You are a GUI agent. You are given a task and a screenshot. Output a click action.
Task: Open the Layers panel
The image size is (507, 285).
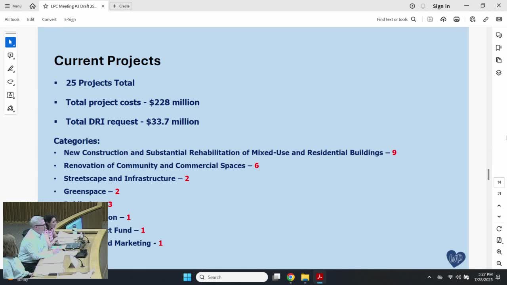pos(499,73)
